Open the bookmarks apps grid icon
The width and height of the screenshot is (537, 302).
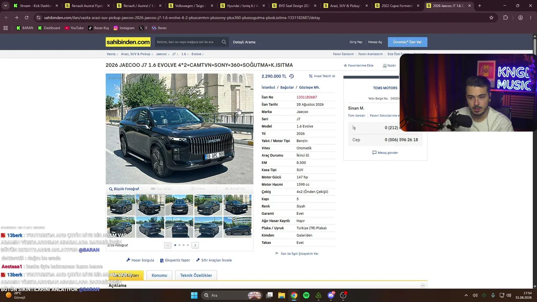coord(5,28)
